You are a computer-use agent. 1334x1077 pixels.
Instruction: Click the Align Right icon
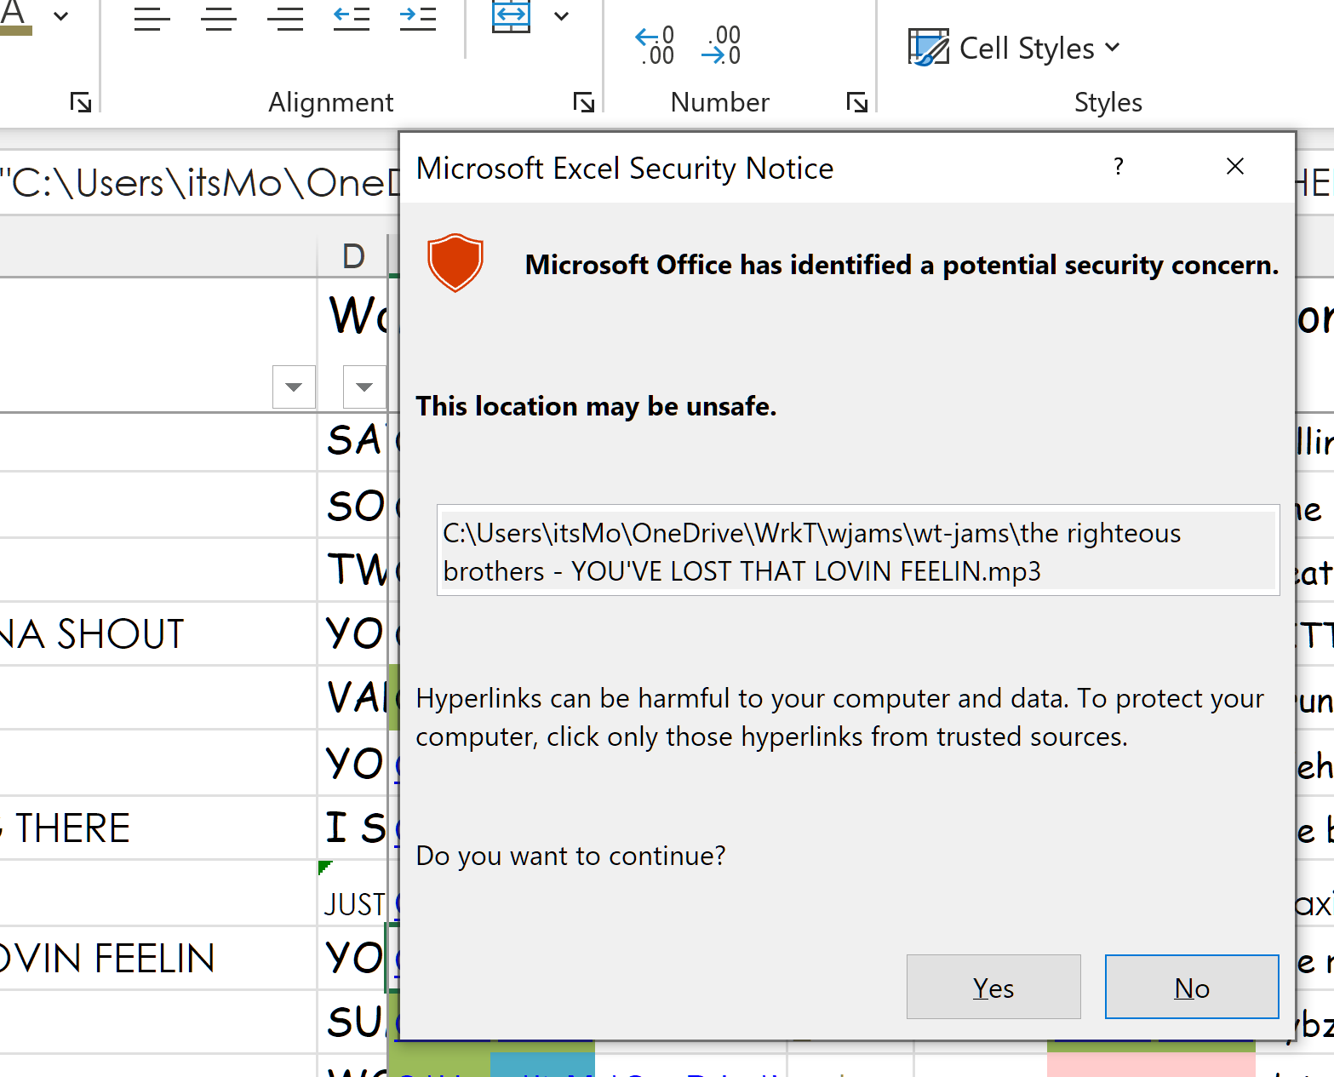pyautogui.click(x=285, y=17)
